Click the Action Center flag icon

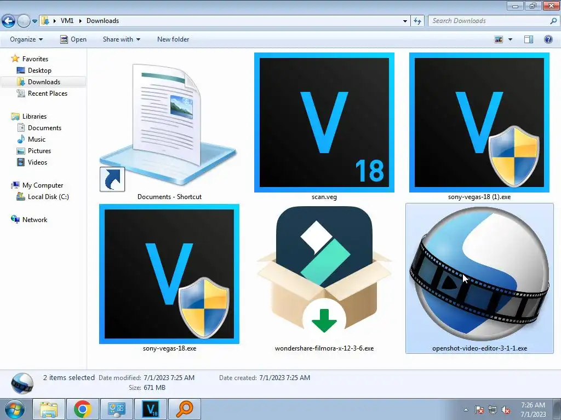click(479, 410)
